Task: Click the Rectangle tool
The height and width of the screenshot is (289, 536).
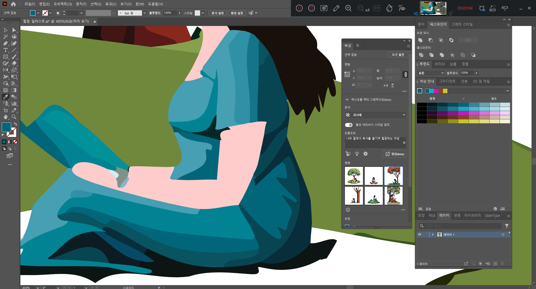Action: (x=5, y=57)
